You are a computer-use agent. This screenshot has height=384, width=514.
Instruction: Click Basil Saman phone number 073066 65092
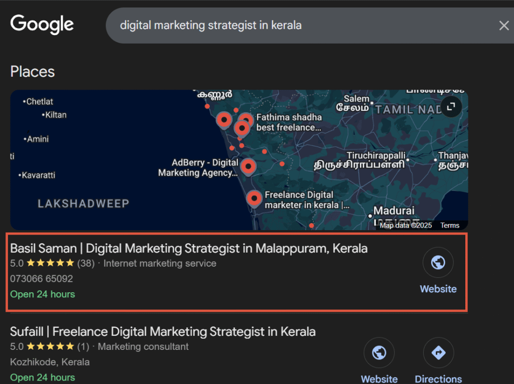(x=42, y=279)
